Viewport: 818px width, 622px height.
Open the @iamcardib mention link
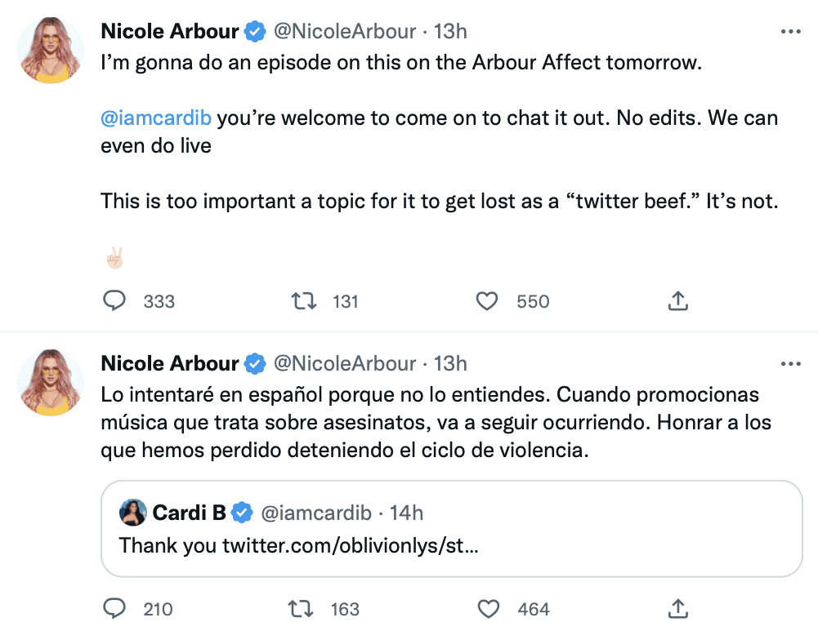(x=156, y=118)
